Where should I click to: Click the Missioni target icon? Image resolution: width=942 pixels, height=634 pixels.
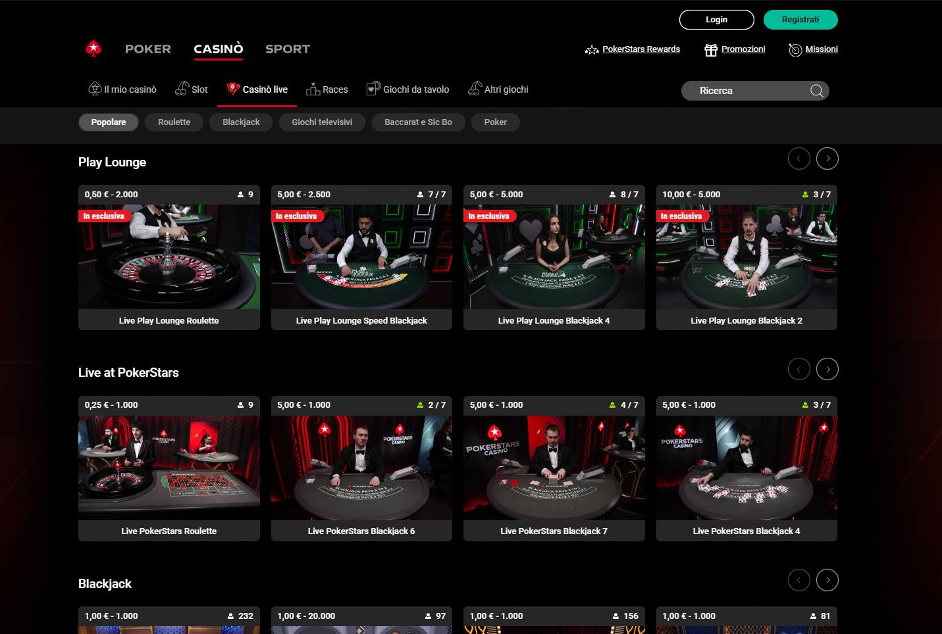coord(795,50)
